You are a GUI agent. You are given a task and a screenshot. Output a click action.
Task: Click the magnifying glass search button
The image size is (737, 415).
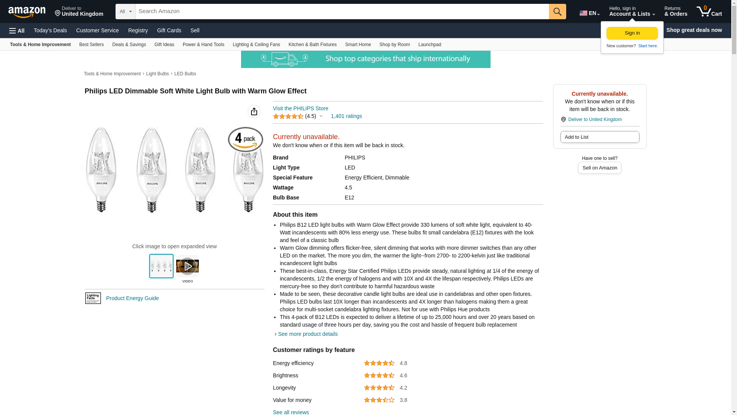coord(557,12)
